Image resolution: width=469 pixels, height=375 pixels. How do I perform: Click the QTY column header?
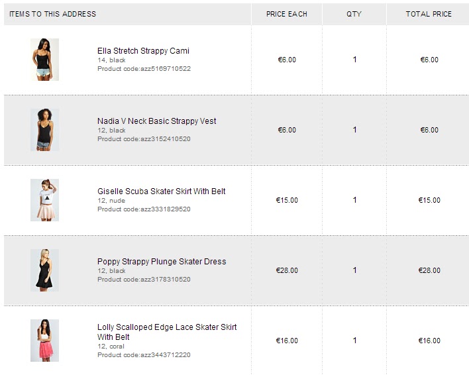tap(354, 14)
